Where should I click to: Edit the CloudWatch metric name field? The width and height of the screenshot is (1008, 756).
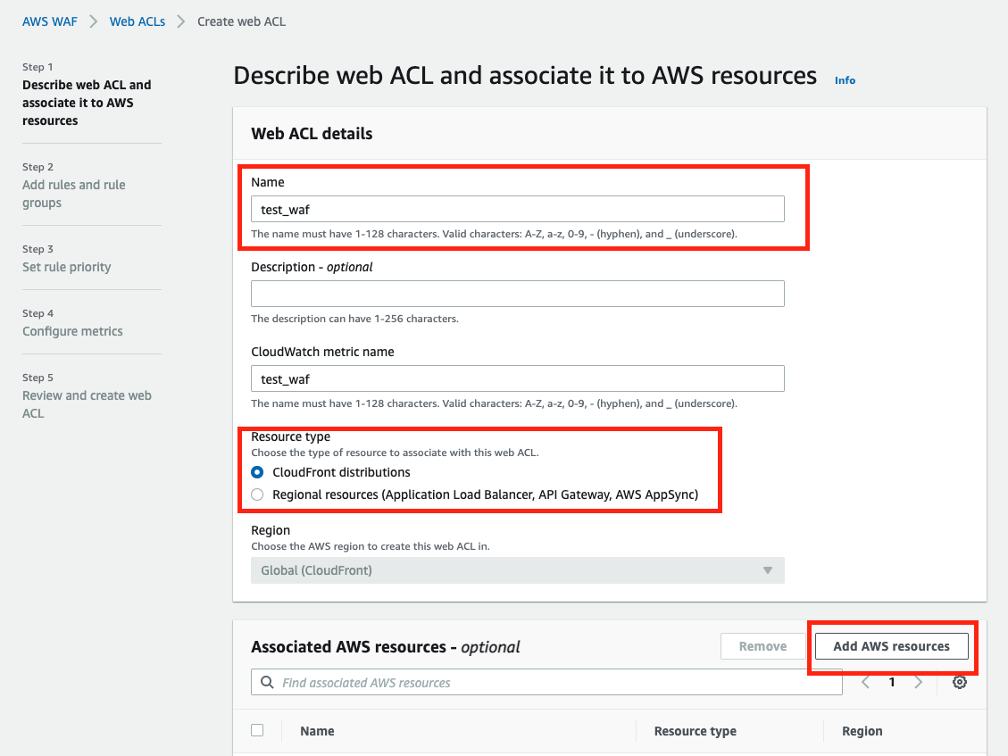(517, 378)
